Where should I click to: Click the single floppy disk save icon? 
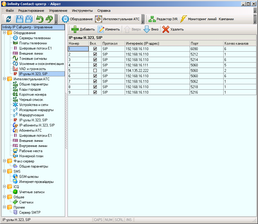coord(19,19)
